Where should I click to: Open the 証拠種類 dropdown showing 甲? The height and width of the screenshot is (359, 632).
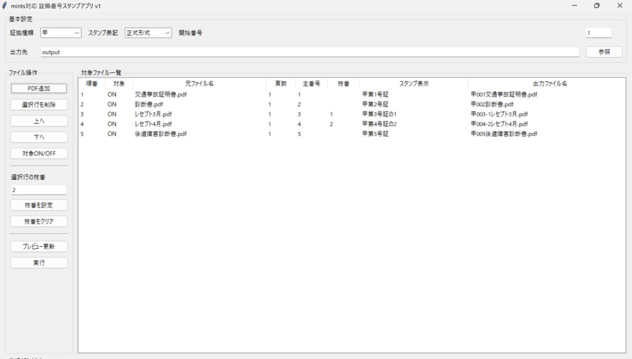(x=61, y=33)
